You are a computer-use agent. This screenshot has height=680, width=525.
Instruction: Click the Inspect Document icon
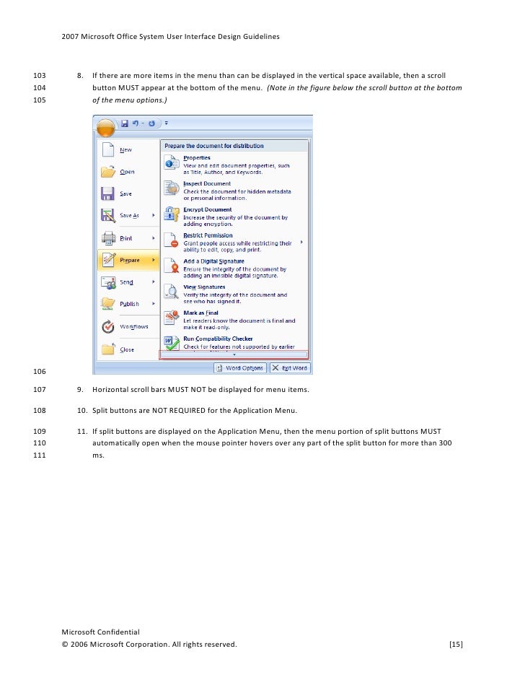(172, 188)
